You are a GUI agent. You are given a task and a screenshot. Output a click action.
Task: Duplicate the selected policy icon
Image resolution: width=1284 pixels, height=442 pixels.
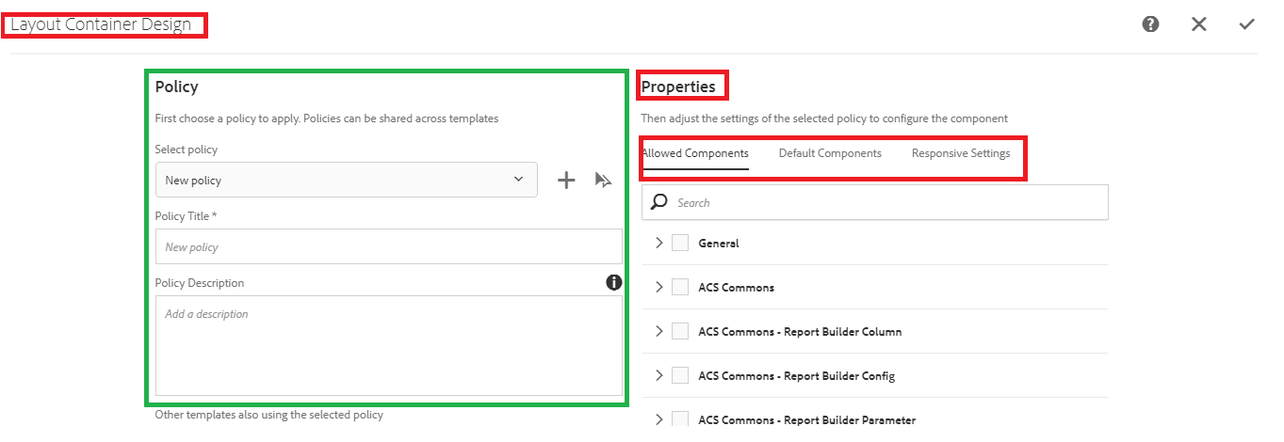(604, 180)
